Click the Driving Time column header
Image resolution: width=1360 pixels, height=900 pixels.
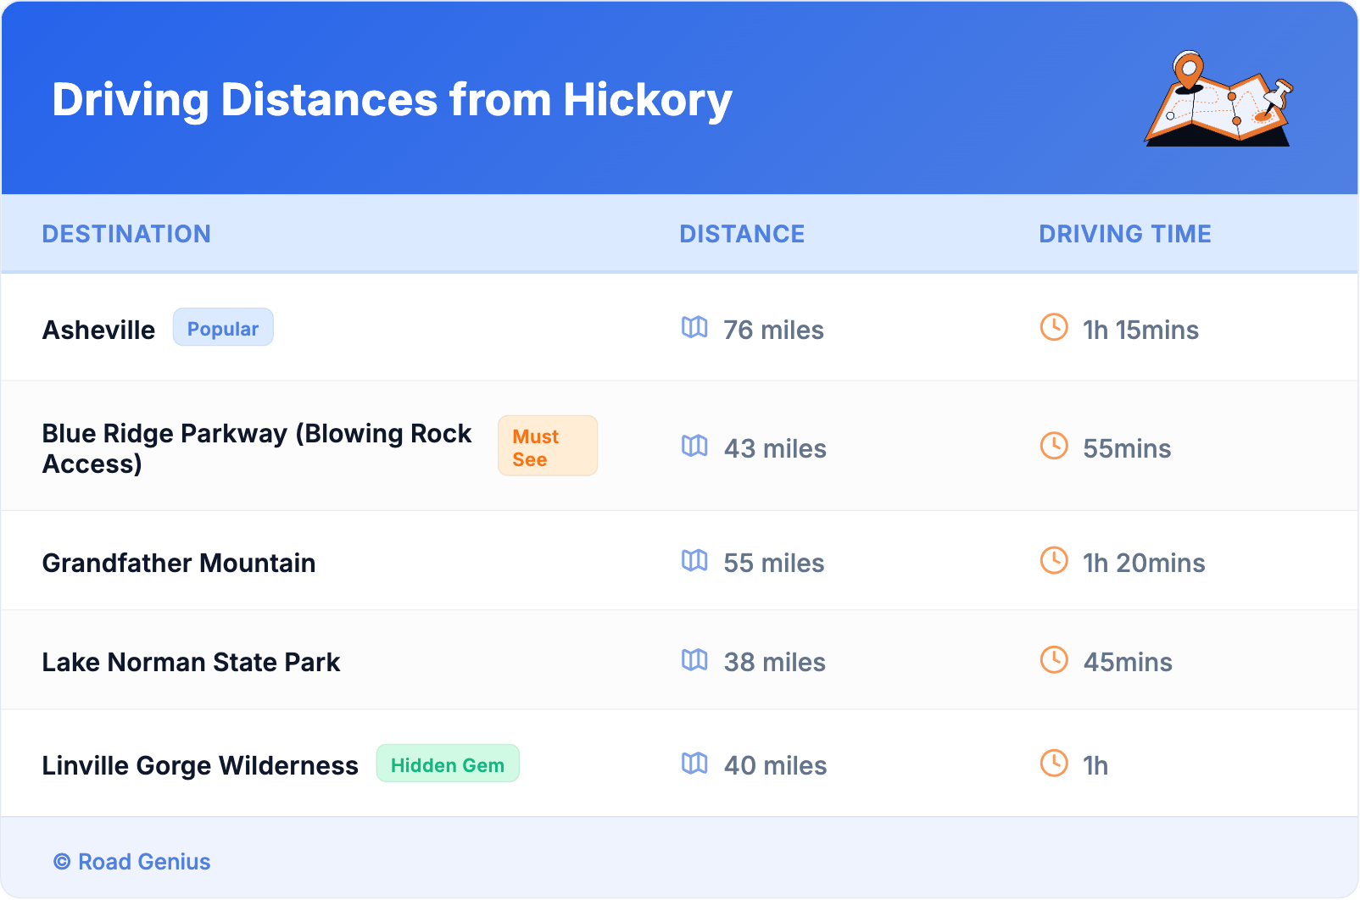(1124, 234)
